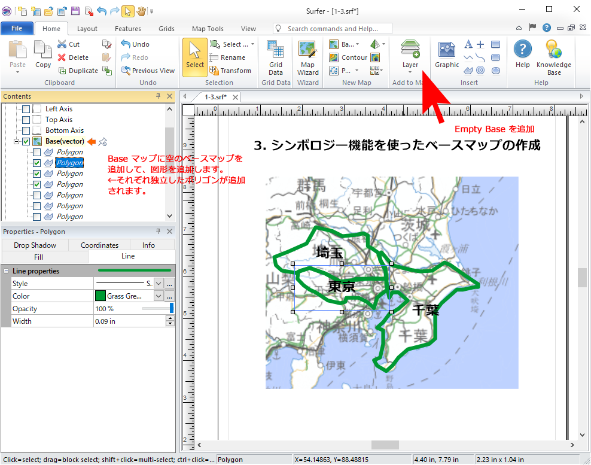Viewport: 591px width, 465px height.
Task: Click the Duplicate button
Action: (78, 71)
